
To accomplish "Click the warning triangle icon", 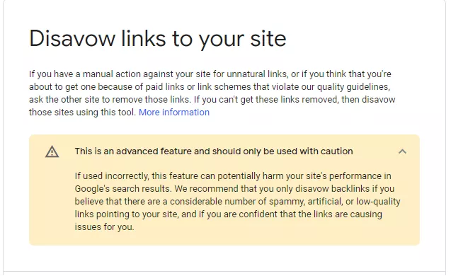I will click(52, 151).
